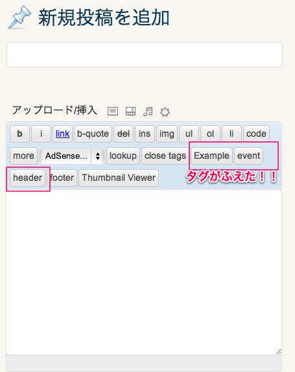Click the add video upload icon
Screen dimensions: 295x372
[x=130, y=111]
